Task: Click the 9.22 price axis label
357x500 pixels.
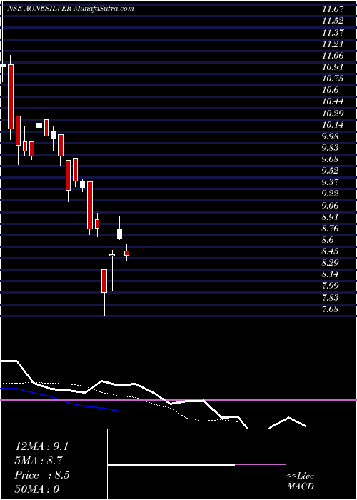Action: pyautogui.click(x=331, y=194)
